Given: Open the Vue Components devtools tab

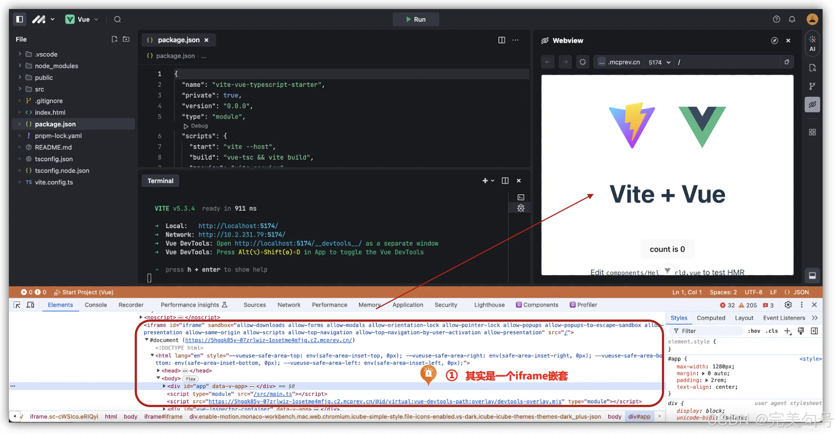Looking at the screenshot, I should (537, 305).
